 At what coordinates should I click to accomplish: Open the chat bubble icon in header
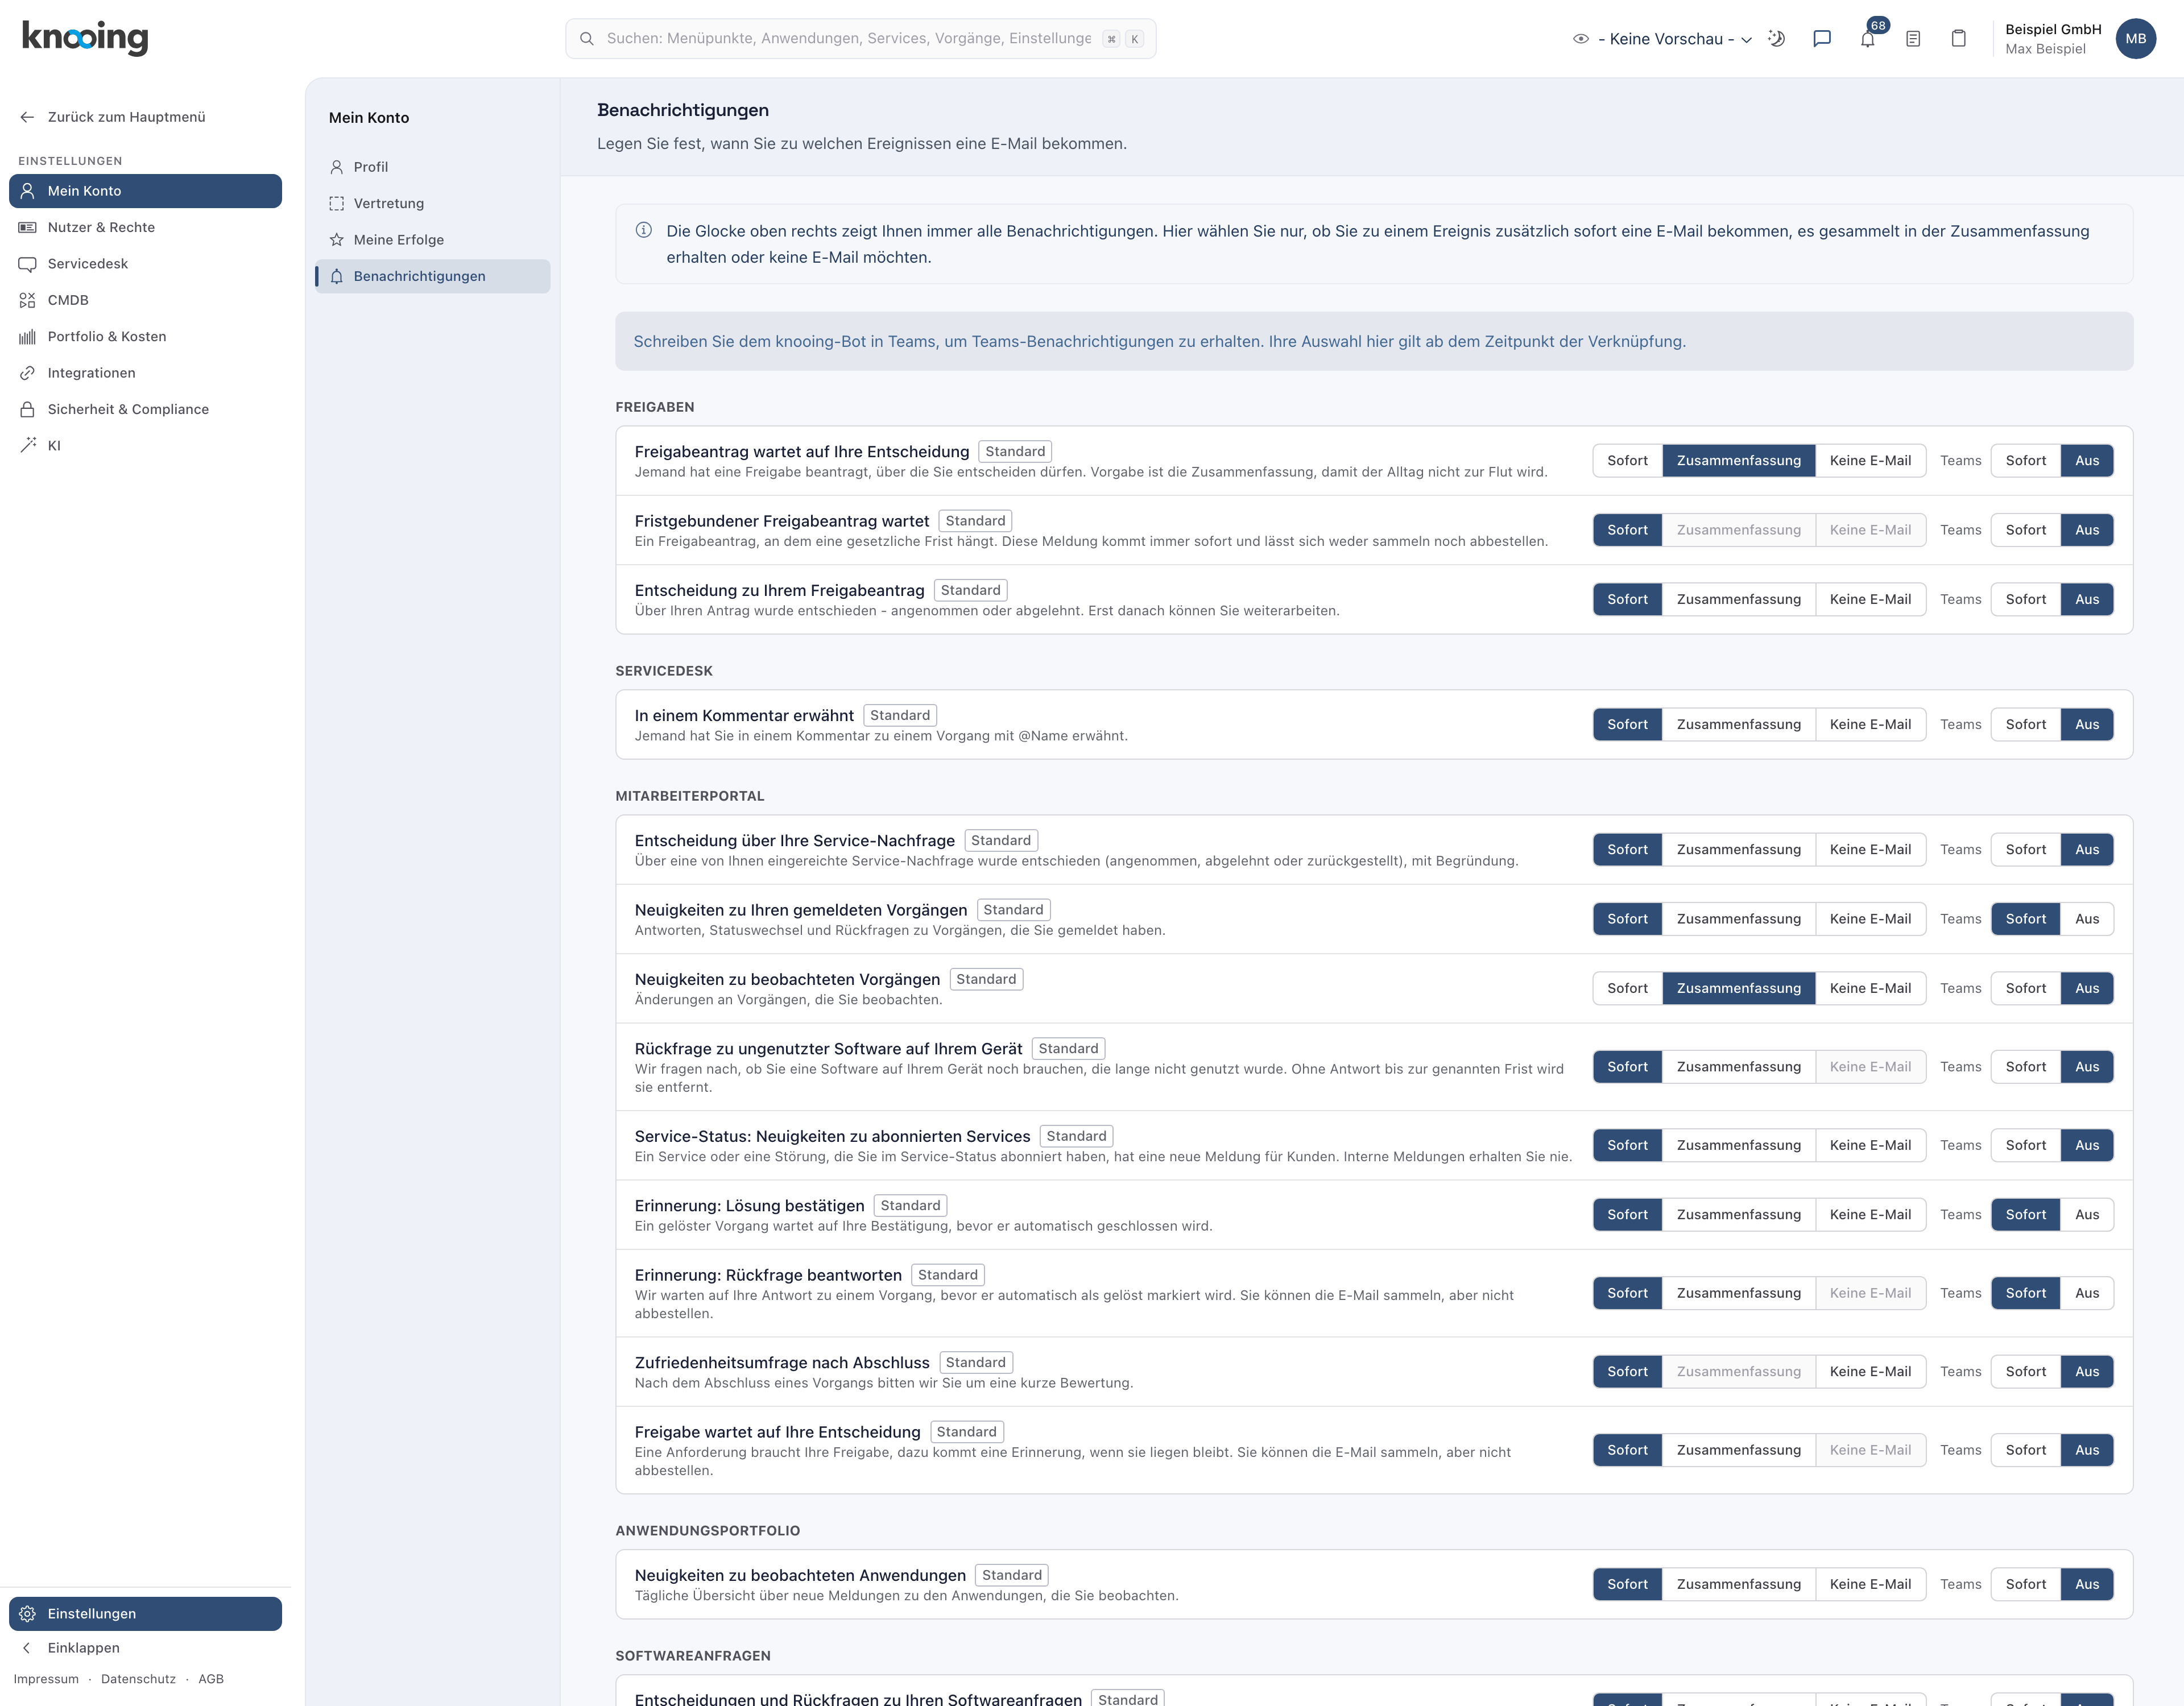(1822, 39)
